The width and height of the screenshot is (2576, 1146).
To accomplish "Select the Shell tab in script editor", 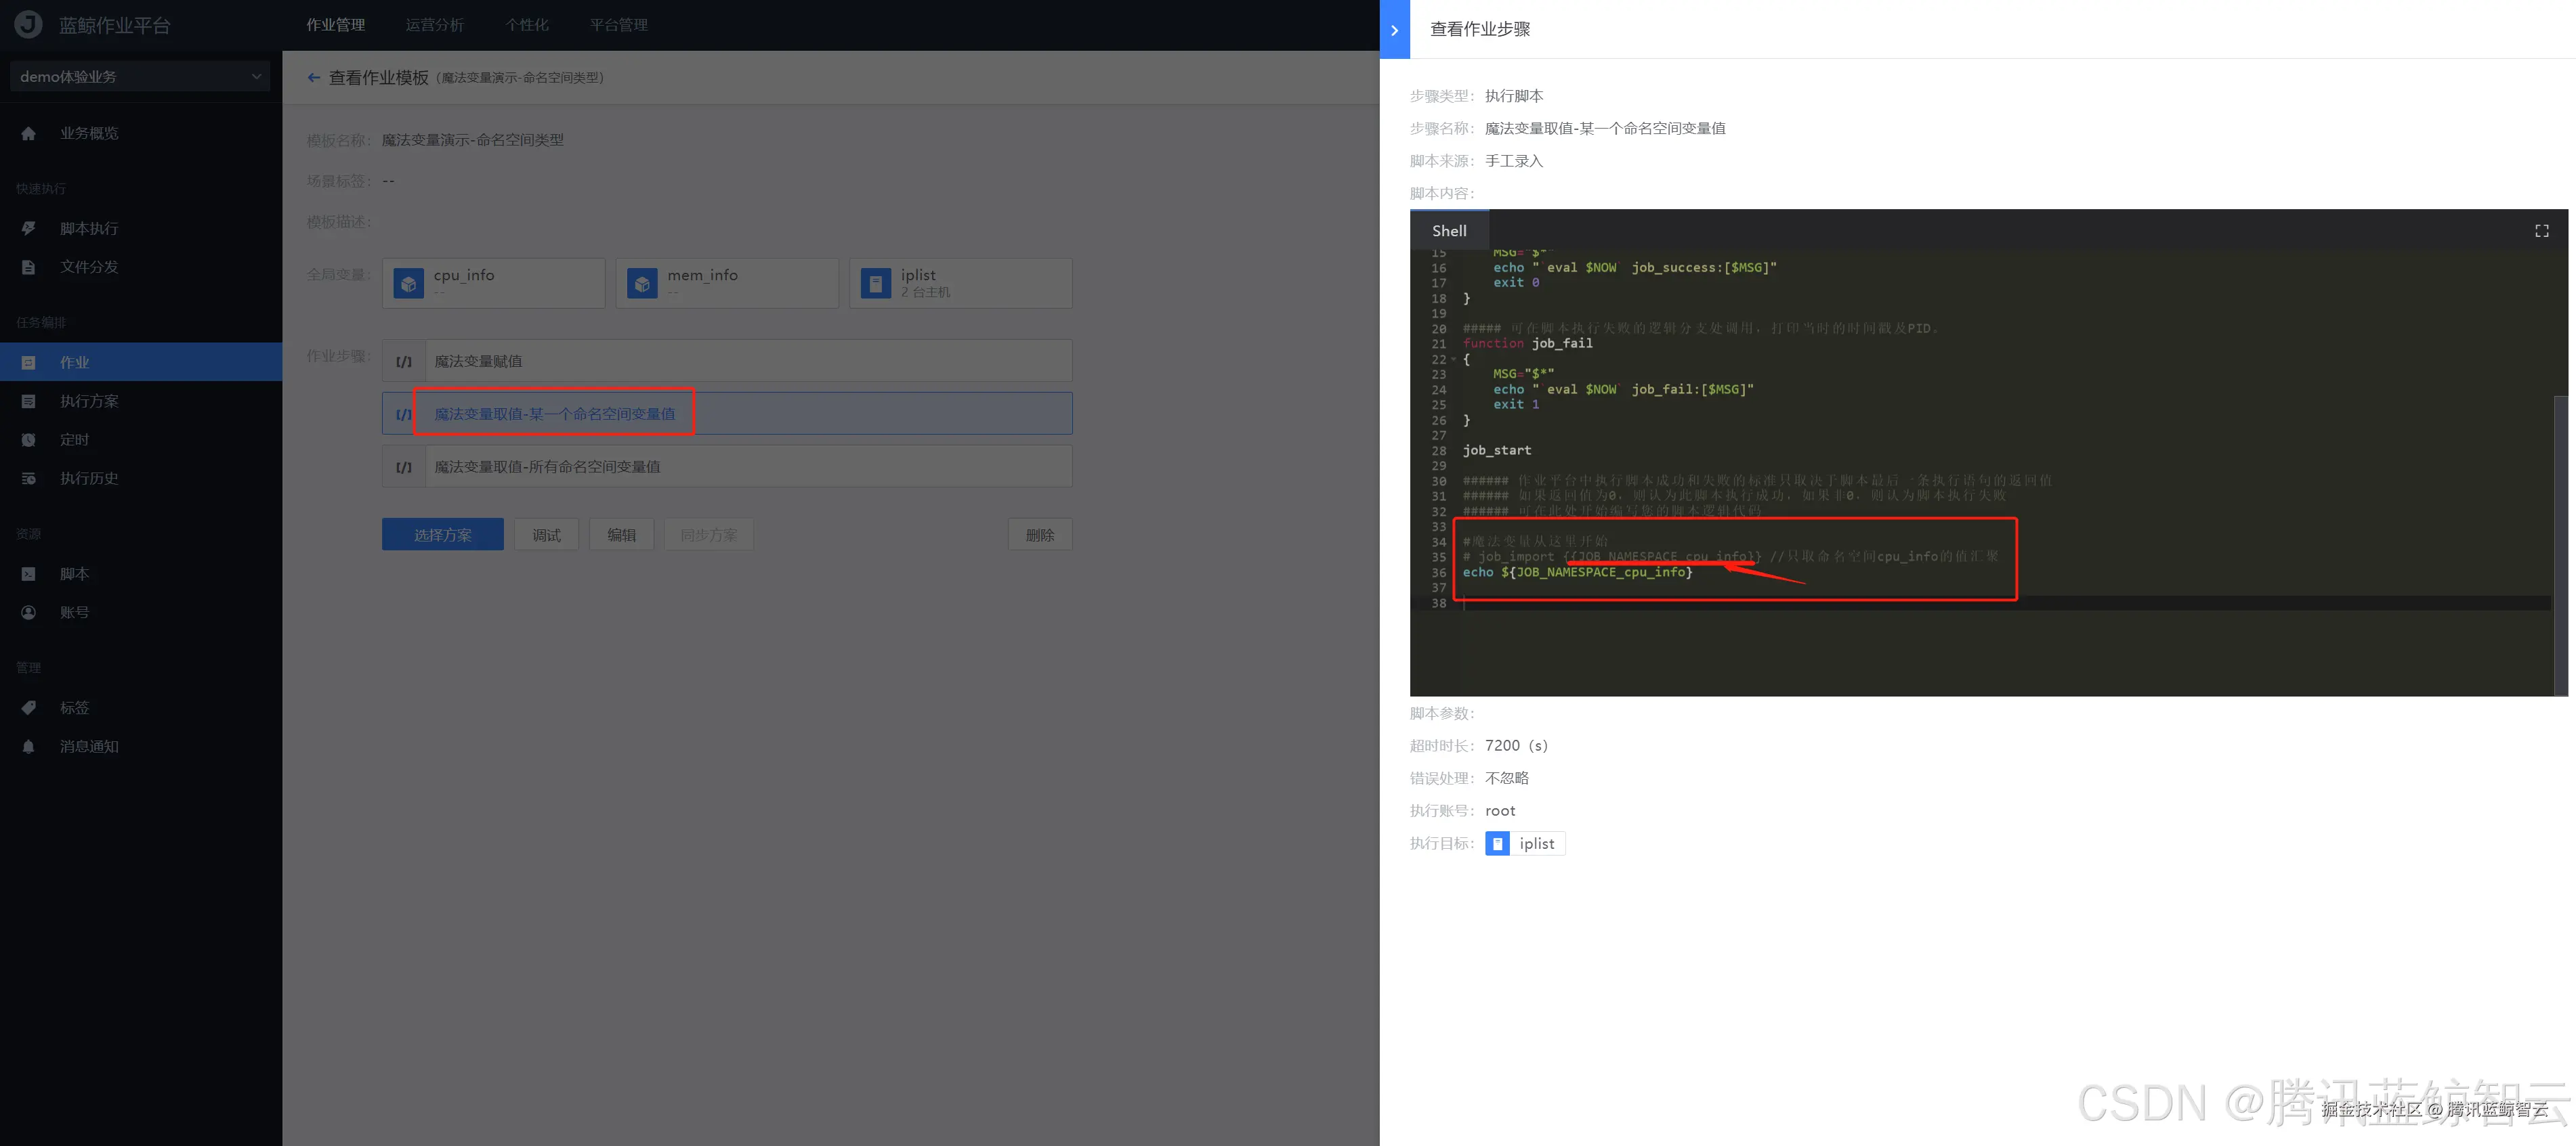I will pos(1449,231).
